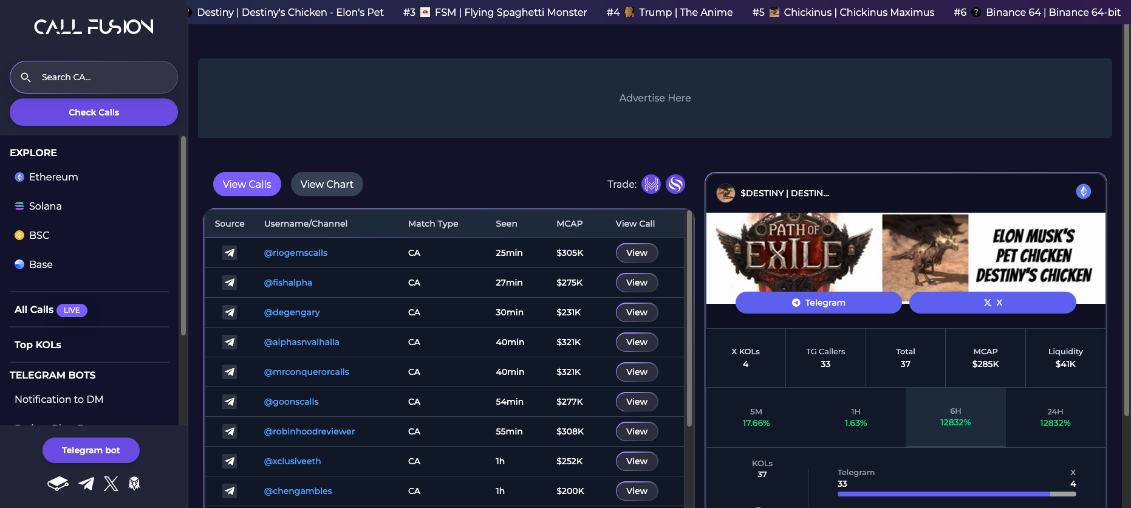Viewport: 1131px width, 508px height.
Task: Open All Calls LIVE section
Action: click(x=51, y=310)
